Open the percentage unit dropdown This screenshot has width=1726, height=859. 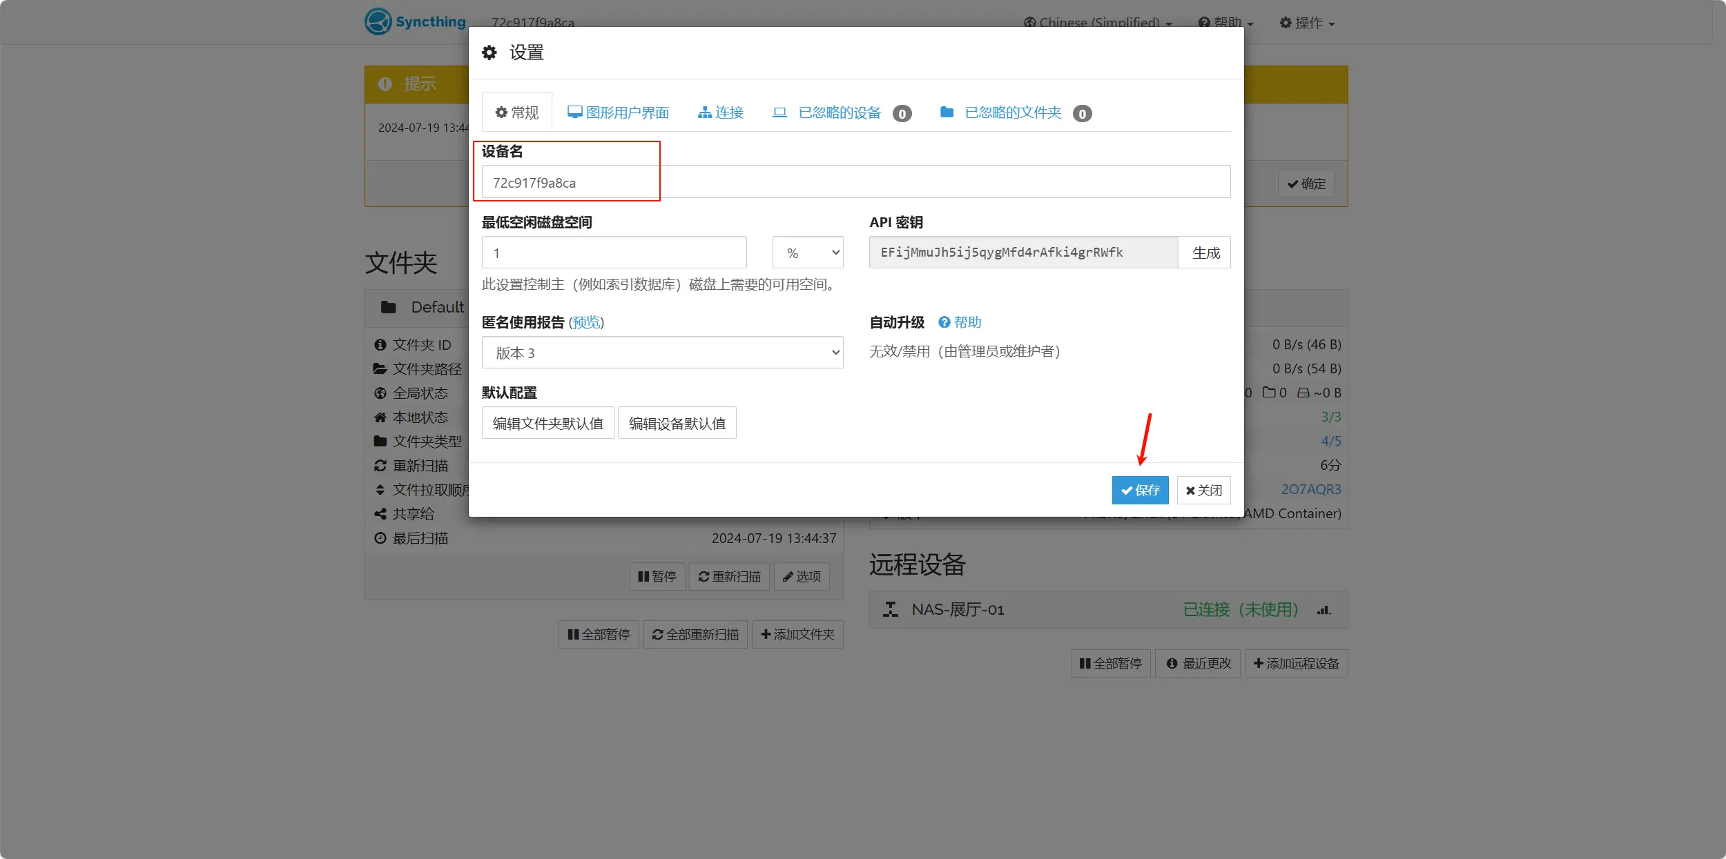tap(808, 252)
